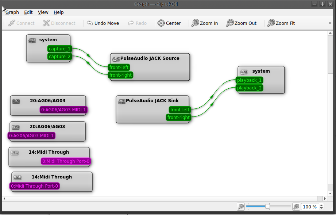Image resolution: width=336 pixels, height=215 pixels.
Task: Click ALSA icon on upper 14:Midi Through node
Action: click(x=15, y=153)
